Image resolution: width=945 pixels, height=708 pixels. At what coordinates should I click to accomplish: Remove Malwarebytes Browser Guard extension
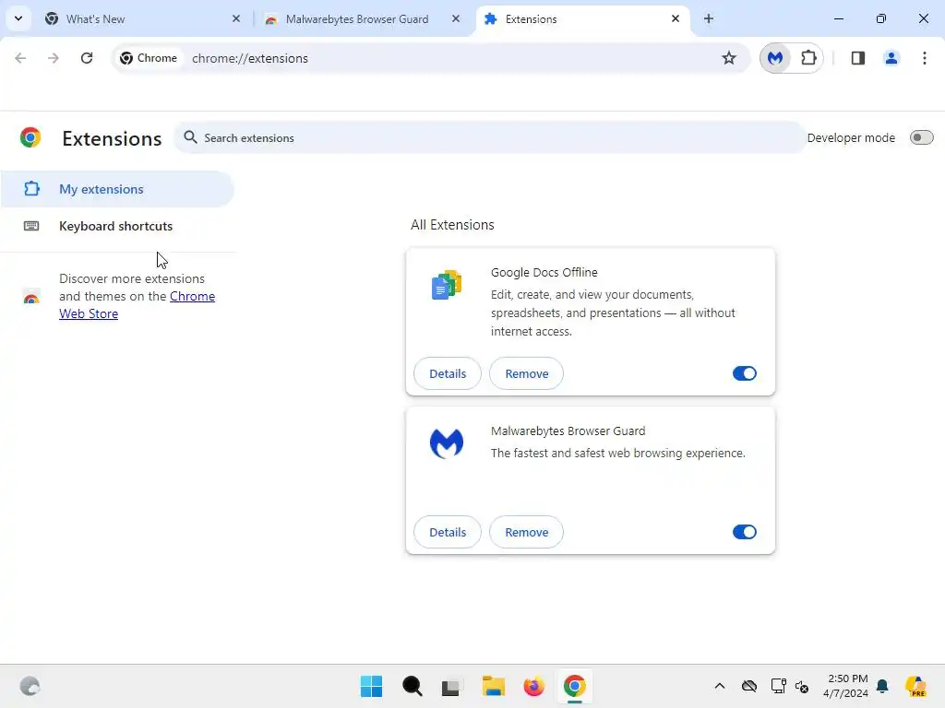(x=526, y=532)
